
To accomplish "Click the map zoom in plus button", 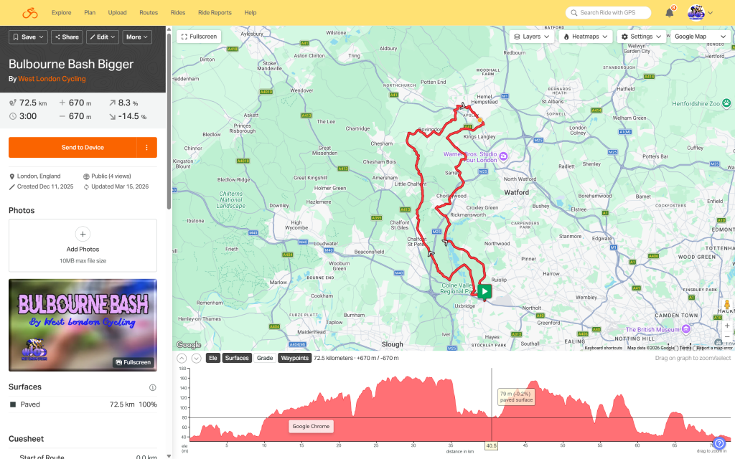I will point(727,325).
